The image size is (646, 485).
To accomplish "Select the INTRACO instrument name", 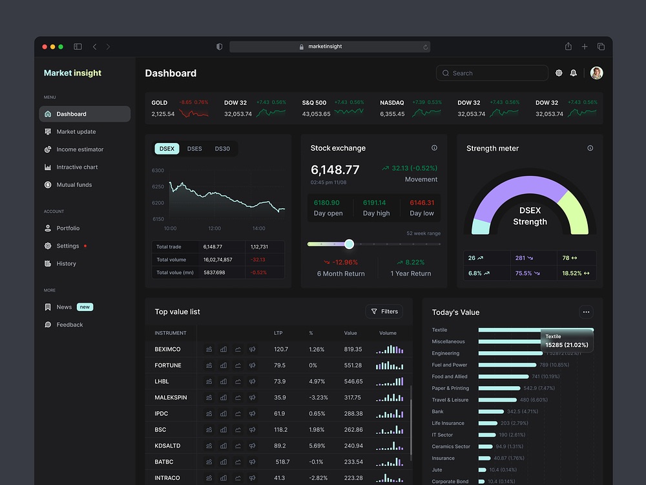I will [167, 478].
